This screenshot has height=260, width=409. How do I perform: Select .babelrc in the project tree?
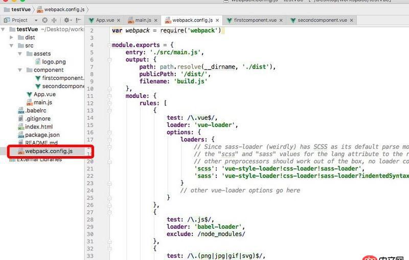click(x=36, y=111)
